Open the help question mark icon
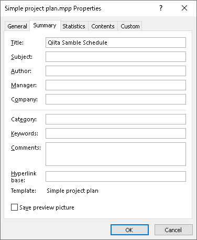Image resolution: width=197 pixels, height=240 pixels. pyautogui.click(x=161, y=8)
